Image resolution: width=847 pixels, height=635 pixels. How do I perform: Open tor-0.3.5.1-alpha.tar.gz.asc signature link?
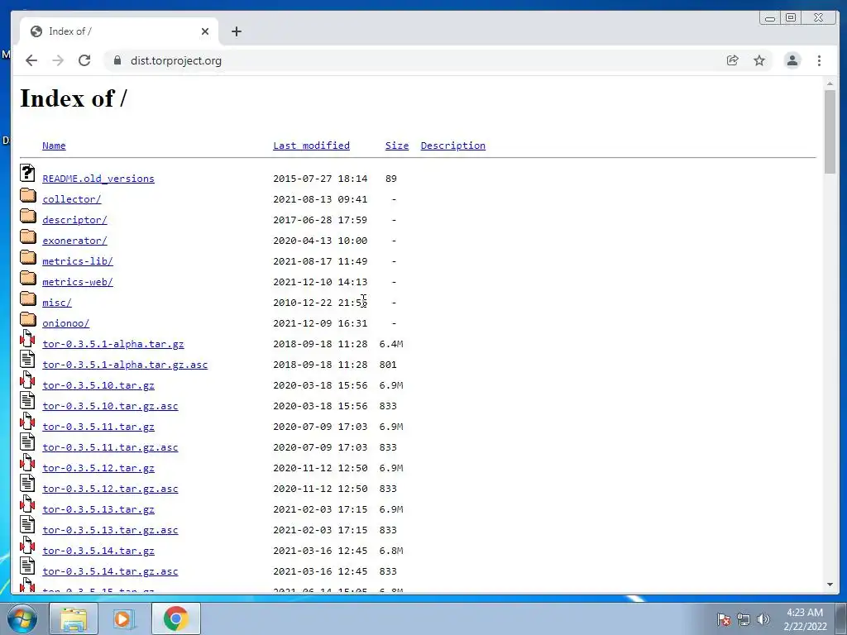tap(125, 365)
